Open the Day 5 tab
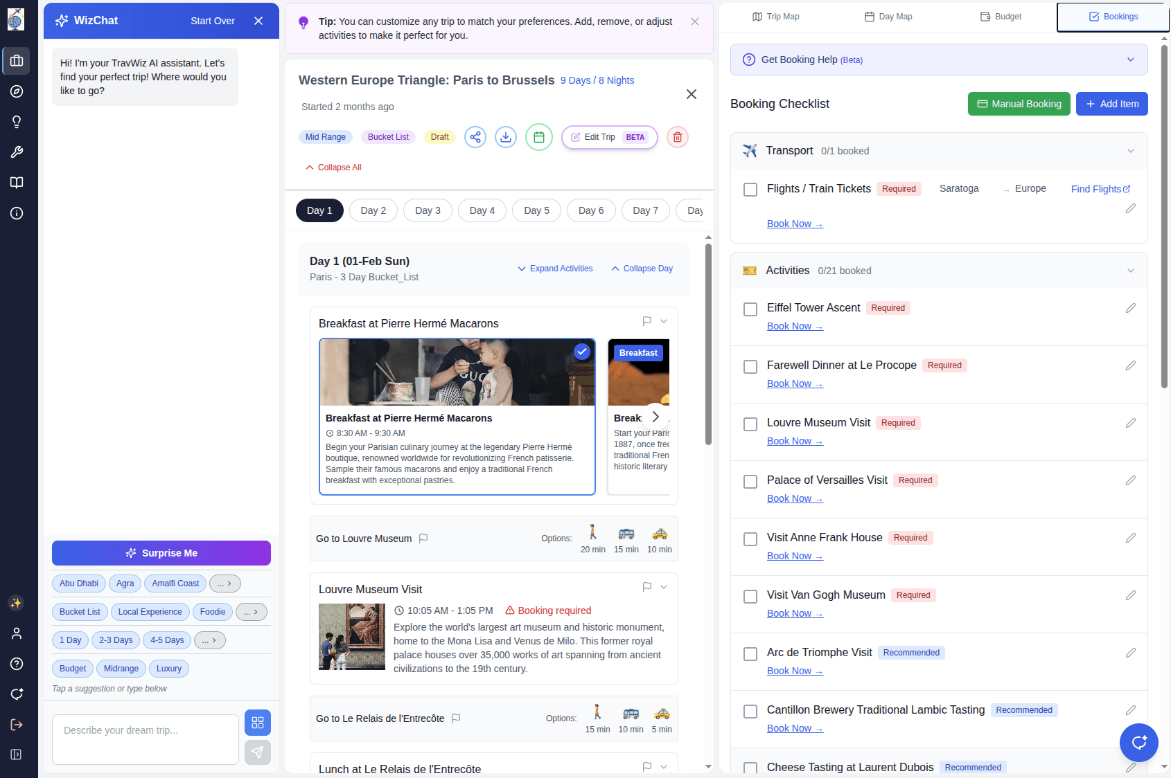Screen dimensions: 1171x778 coord(536,210)
